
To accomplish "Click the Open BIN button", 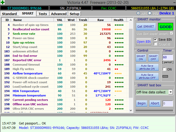I will pyautogui.click(x=144, y=42).
